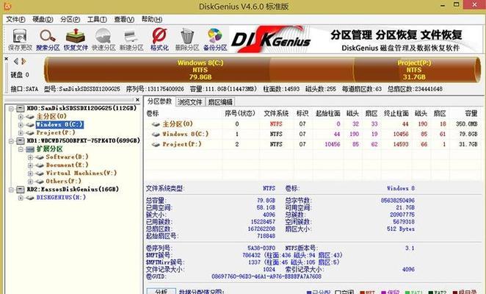The image size is (486, 294).
Task: Select Project(P:) under HD0 in tree
Action: point(56,132)
